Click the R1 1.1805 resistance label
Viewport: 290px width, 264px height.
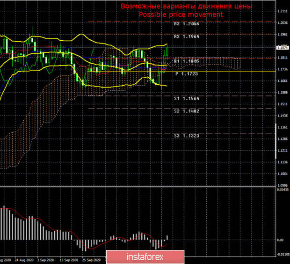(187, 61)
